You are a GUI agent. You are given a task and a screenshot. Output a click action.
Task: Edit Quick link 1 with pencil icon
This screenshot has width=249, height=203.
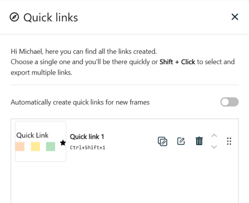click(181, 141)
